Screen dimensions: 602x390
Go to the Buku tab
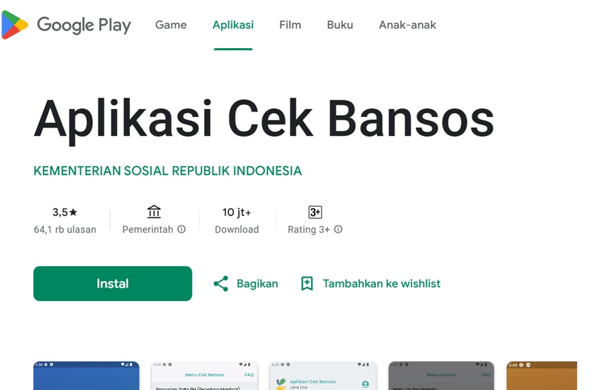click(x=340, y=25)
